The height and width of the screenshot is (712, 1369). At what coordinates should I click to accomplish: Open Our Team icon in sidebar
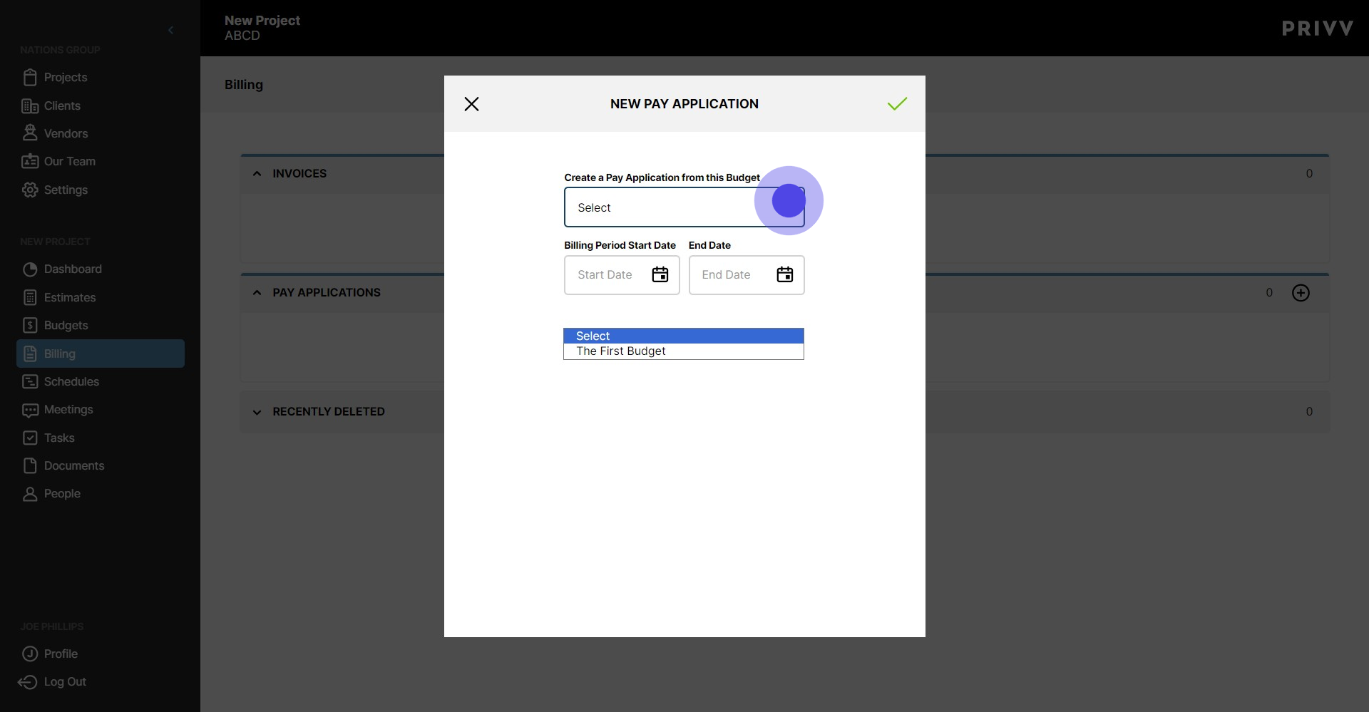tap(30, 161)
